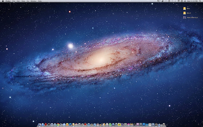Open the Window menu
The height and width of the screenshot is (127, 203).
[33, 1]
